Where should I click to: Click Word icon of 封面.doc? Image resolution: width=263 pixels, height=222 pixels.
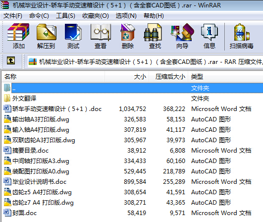(x=7, y=213)
